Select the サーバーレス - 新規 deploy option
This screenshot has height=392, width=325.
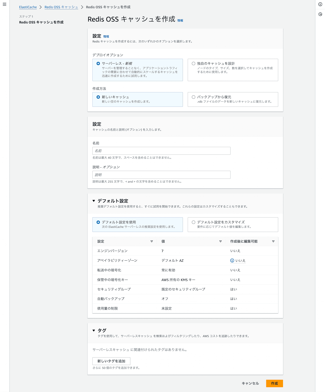138,70
